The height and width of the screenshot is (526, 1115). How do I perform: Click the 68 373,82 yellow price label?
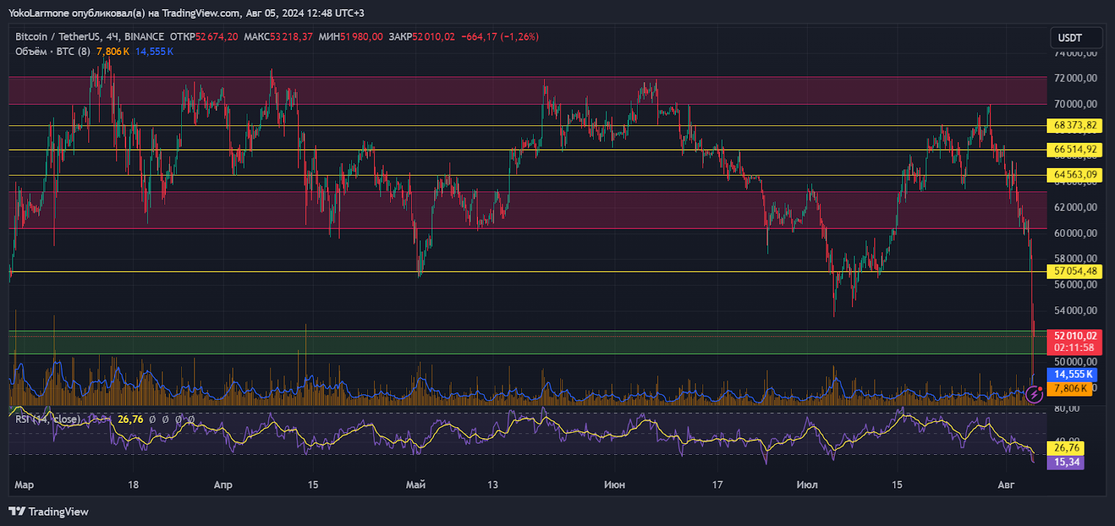click(x=1075, y=125)
